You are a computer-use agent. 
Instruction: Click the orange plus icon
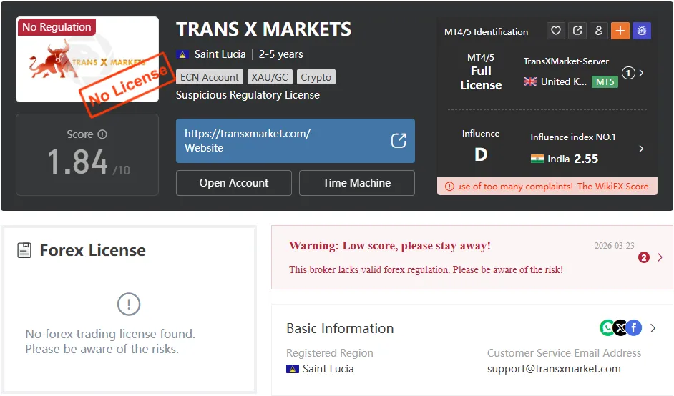(x=620, y=31)
